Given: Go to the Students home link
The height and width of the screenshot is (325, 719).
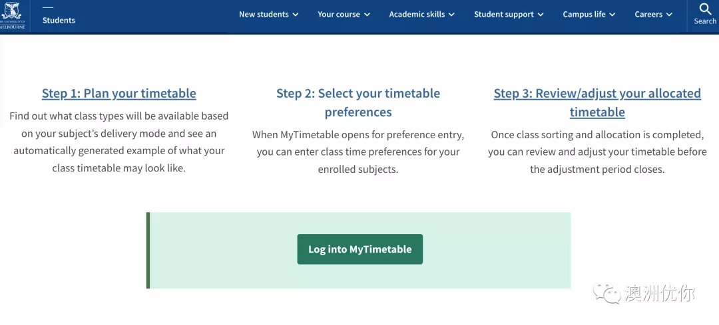Looking at the screenshot, I should click(59, 20).
